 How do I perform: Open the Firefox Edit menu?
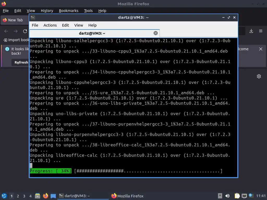pyautogui.click(x=18, y=11)
